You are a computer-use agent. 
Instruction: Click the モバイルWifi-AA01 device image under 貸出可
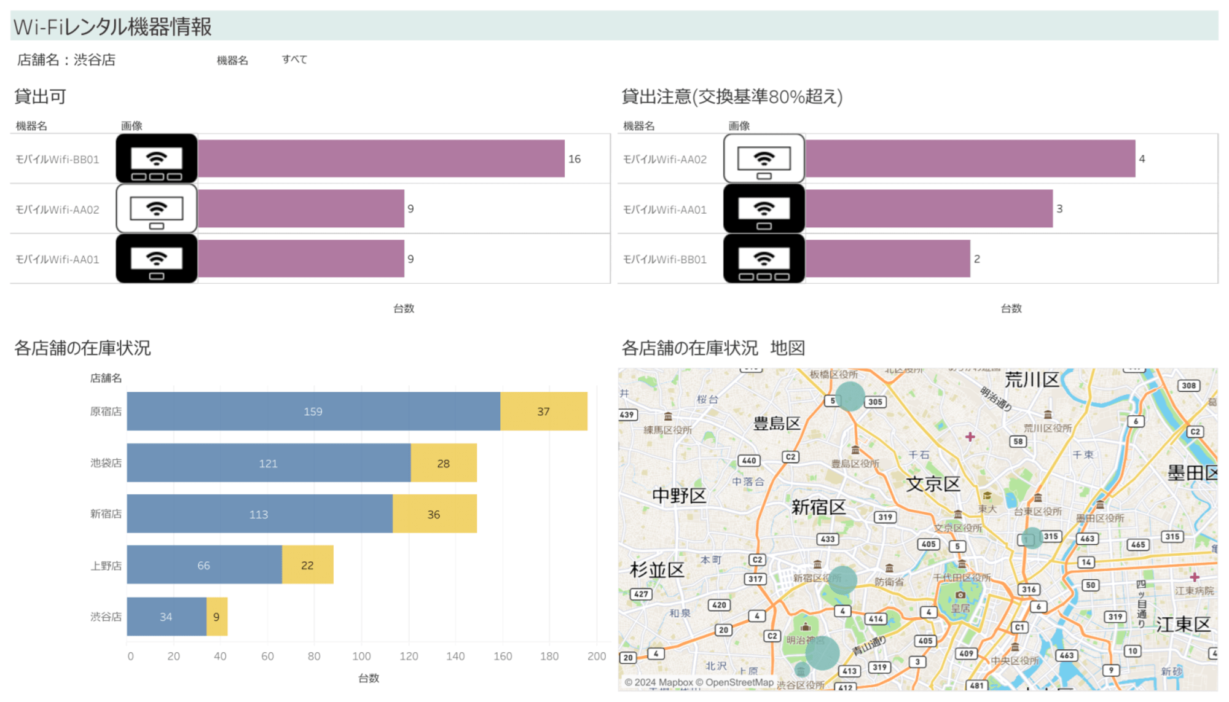pos(157,259)
